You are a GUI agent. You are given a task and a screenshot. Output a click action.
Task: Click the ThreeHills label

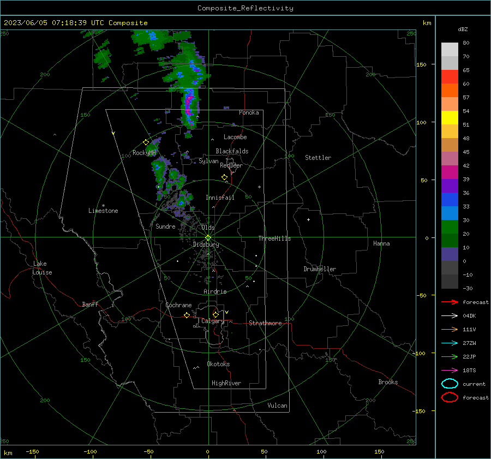click(274, 239)
